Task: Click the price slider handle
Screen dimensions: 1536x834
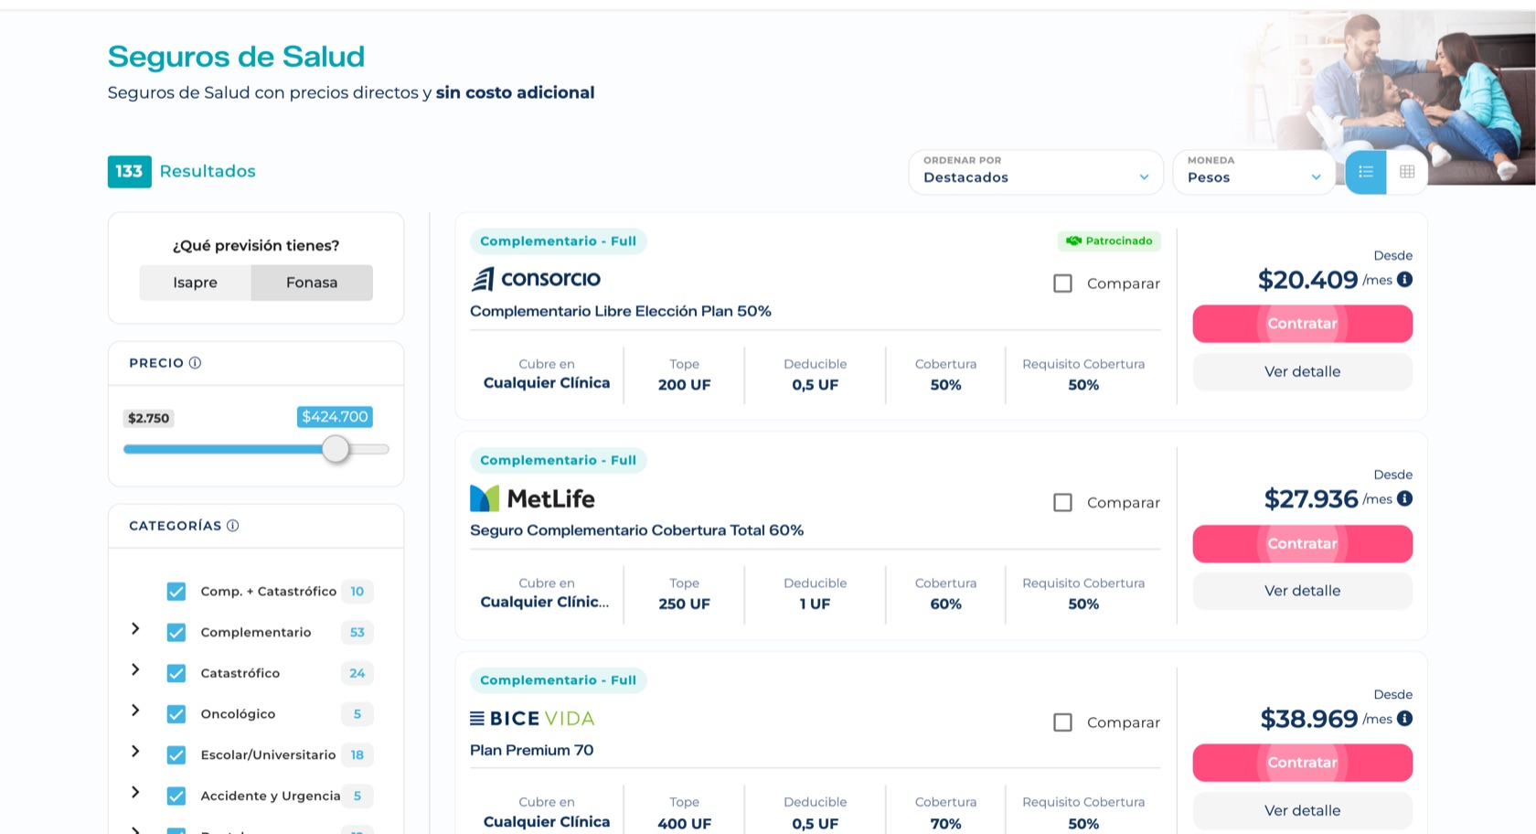Action: click(336, 449)
